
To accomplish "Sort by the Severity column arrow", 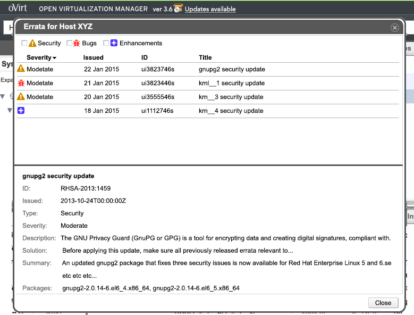I will tap(55, 58).
